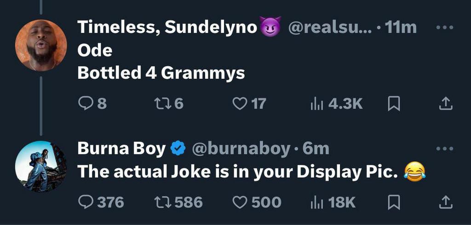The width and height of the screenshot is (471, 225).
Task: Share Burna Boy's tweet
Action: click(444, 202)
